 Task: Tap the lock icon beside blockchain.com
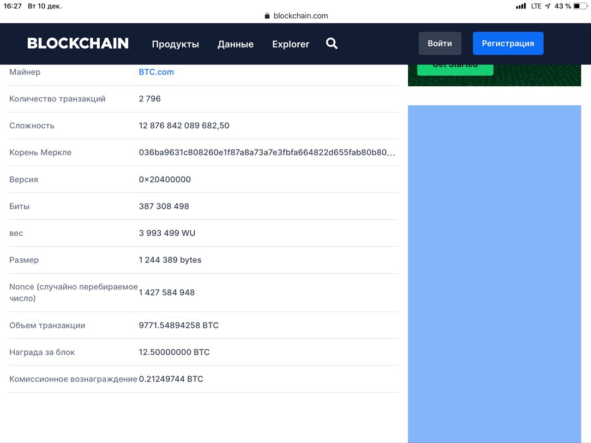click(x=267, y=16)
